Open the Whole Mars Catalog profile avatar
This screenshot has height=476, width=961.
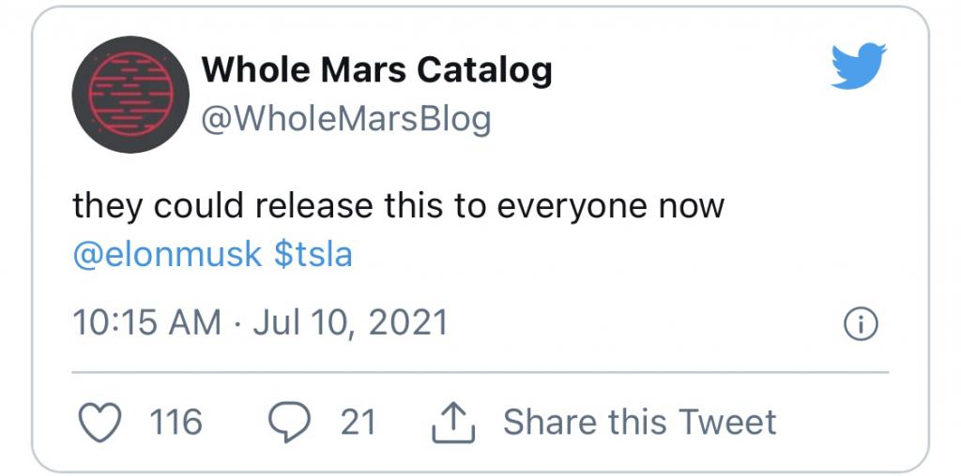(x=130, y=95)
